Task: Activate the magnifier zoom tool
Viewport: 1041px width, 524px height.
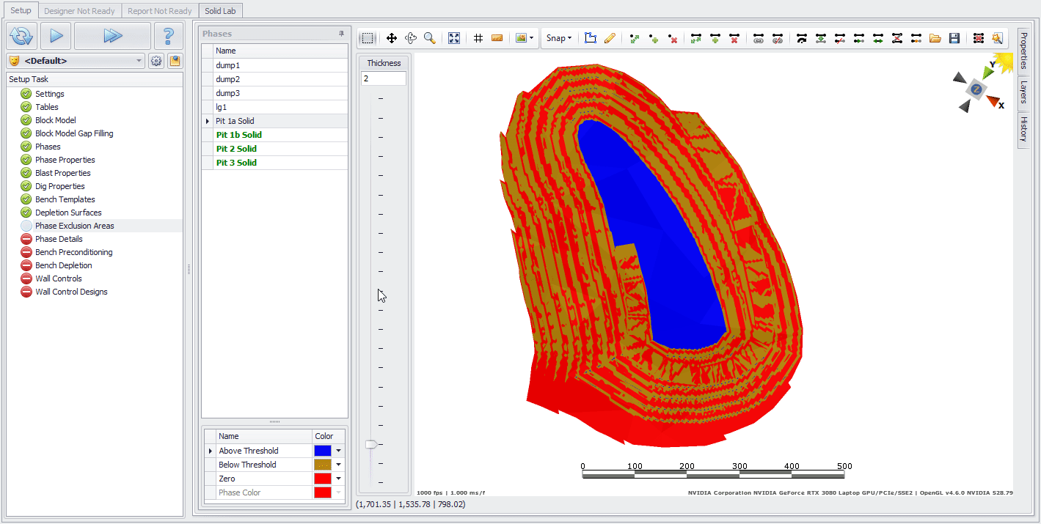Action: coord(430,38)
